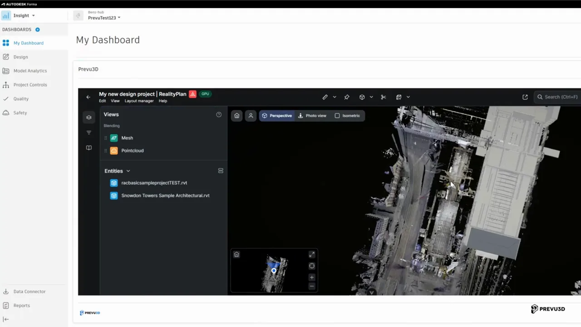Click the DASHBOARDS heading text

[x=17, y=30]
